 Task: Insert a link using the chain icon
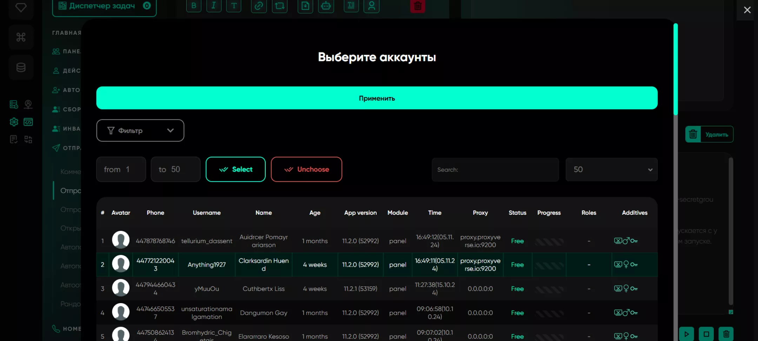(259, 6)
